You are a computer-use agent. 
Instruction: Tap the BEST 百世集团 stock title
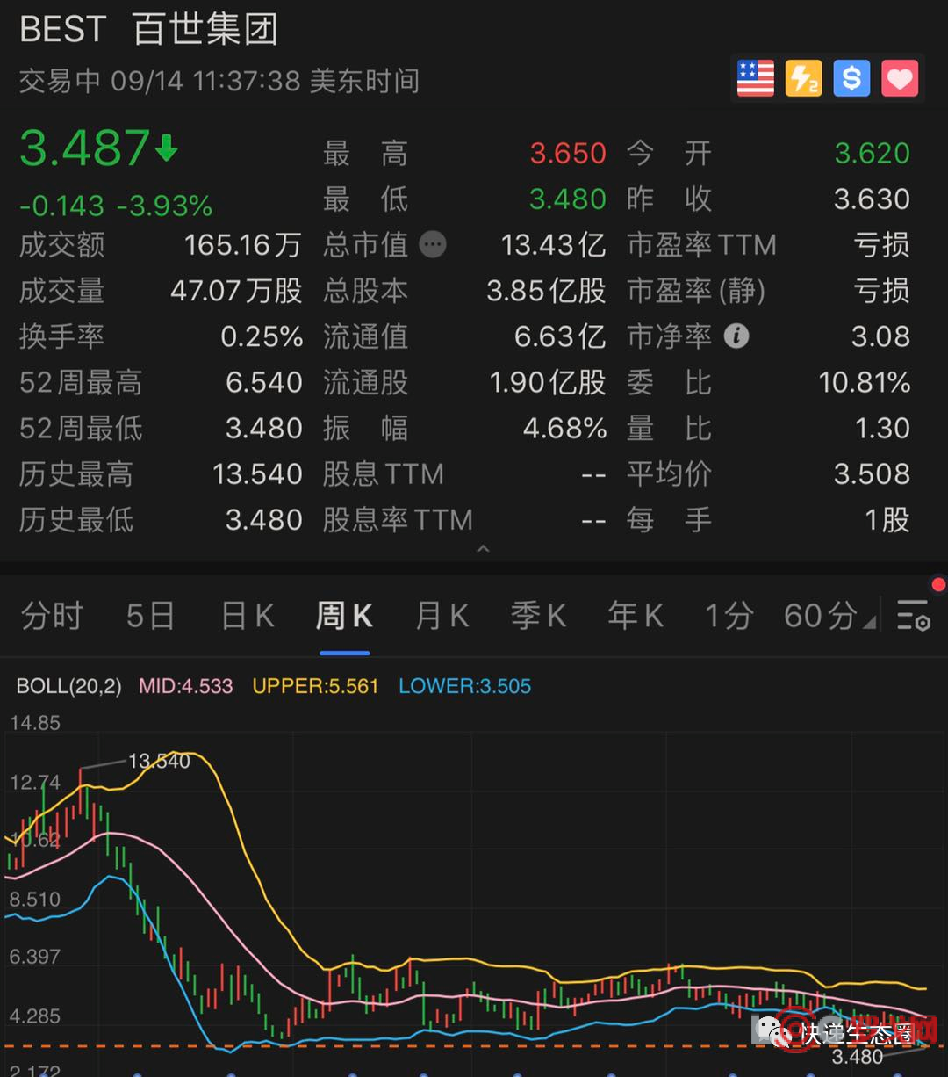point(149,29)
